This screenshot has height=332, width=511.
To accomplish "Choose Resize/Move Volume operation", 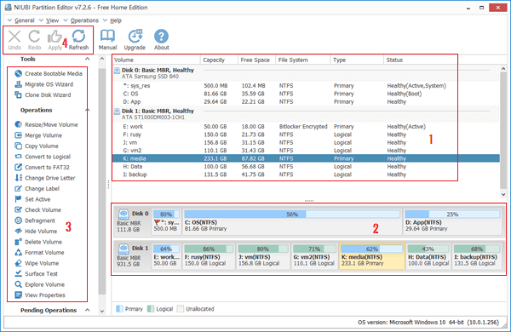I will [46, 125].
